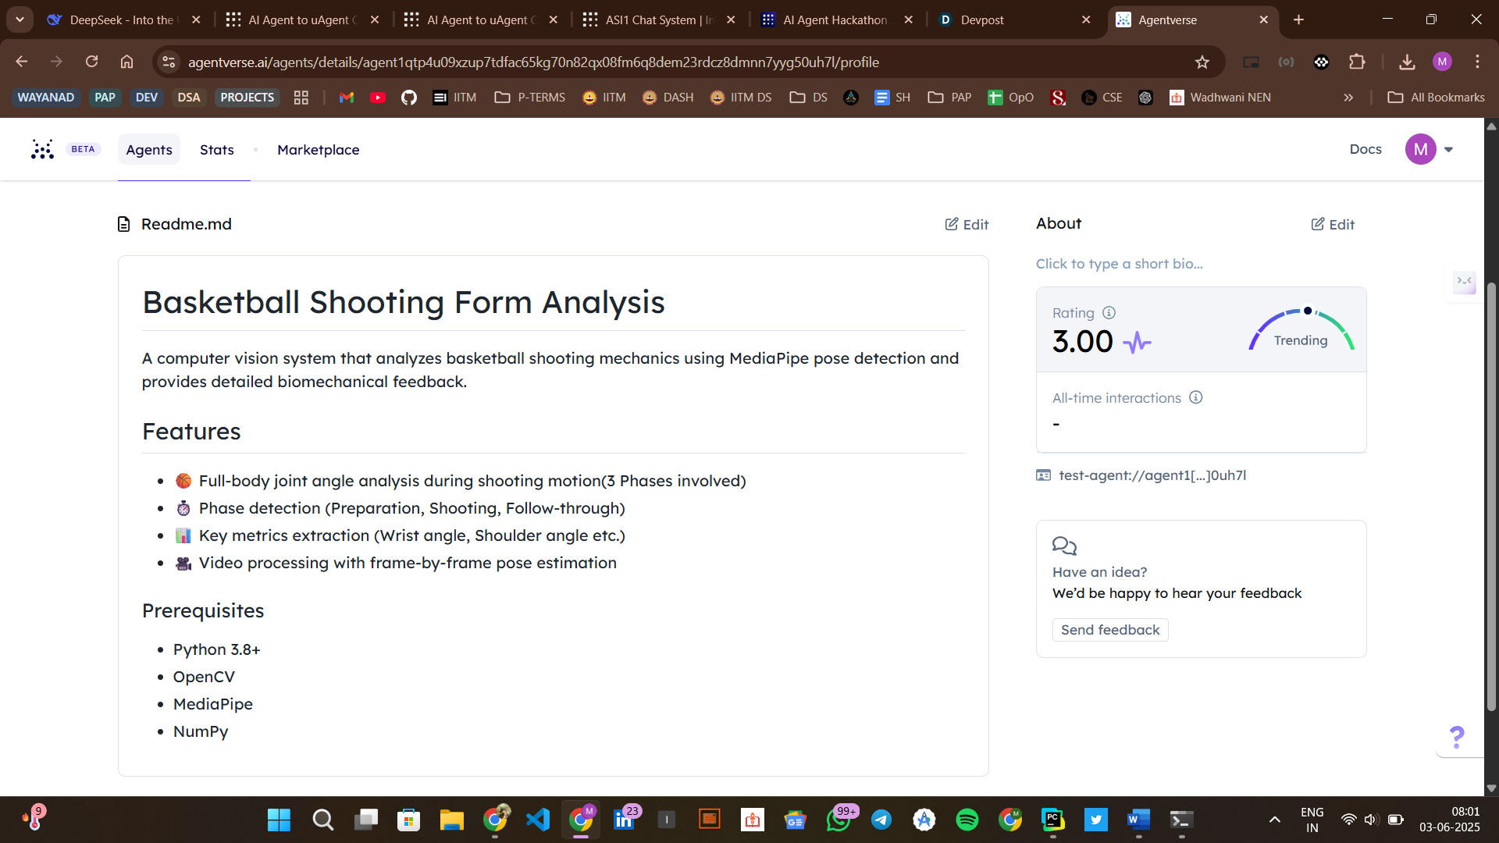1499x843 pixels.
Task: Open the side terminal panel icon
Action: point(1464,281)
